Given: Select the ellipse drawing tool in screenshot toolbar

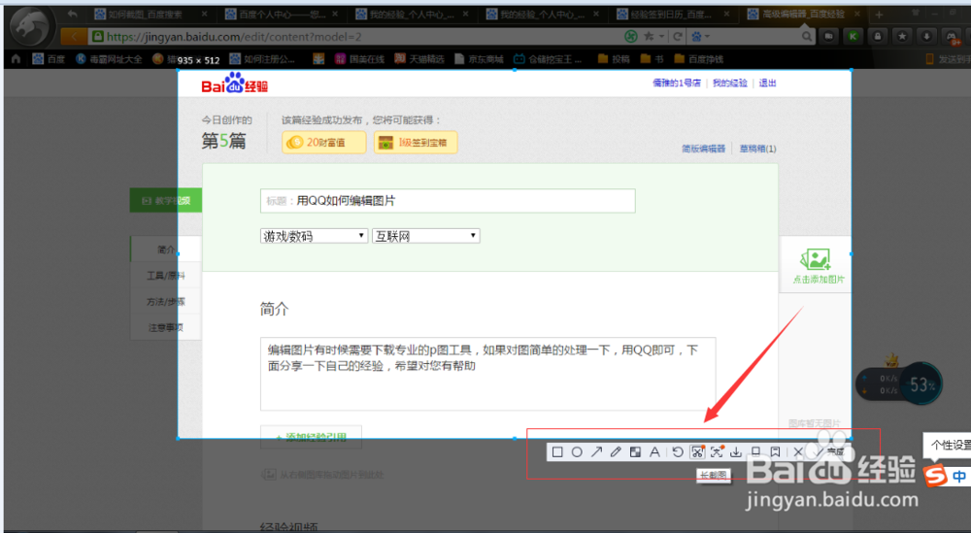Looking at the screenshot, I should tap(577, 451).
